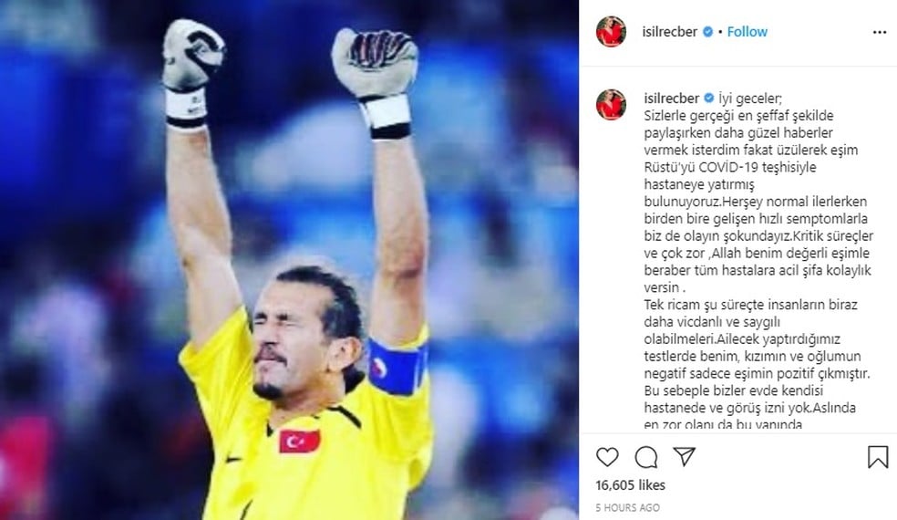The height and width of the screenshot is (520, 897).
Task: Click the verified badge before "iyi geceler"
Action: click(x=709, y=98)
